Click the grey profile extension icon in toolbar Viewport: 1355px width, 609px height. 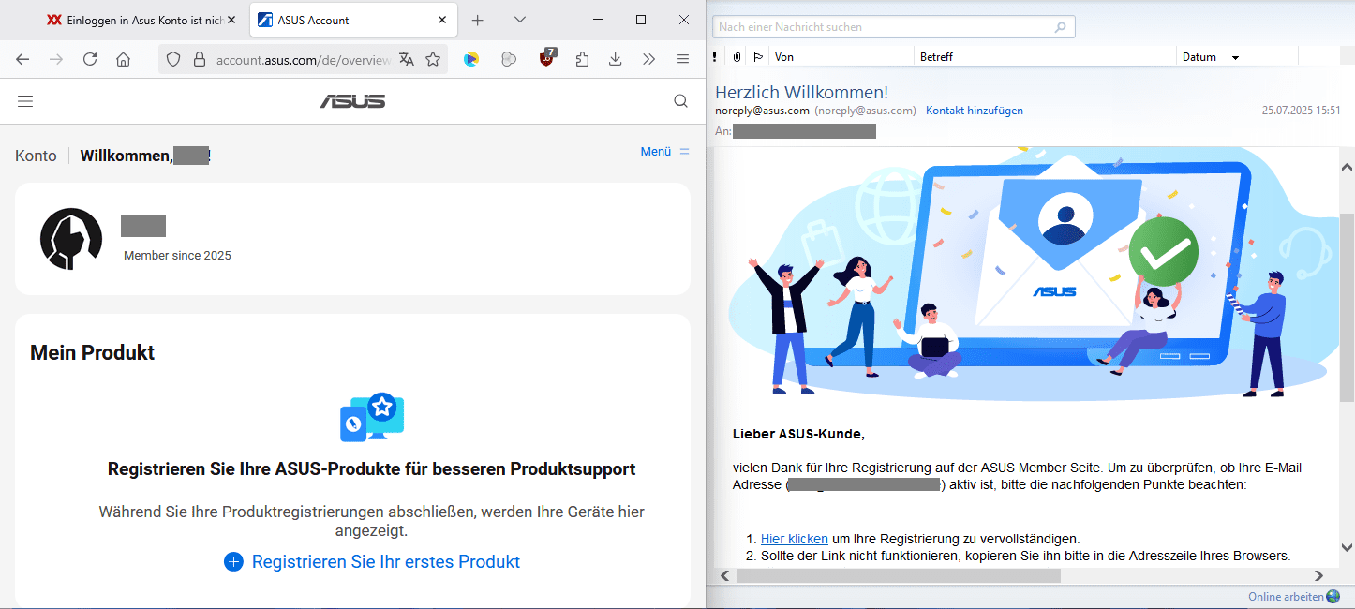pos(509,59)
